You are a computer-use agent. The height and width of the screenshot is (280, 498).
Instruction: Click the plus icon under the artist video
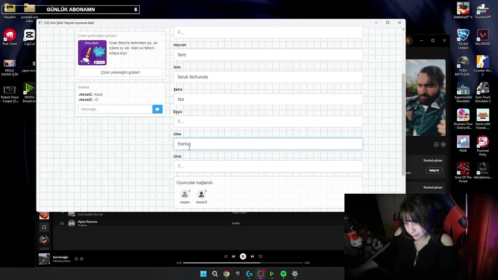pyautogui.click(x=443, y=144)
